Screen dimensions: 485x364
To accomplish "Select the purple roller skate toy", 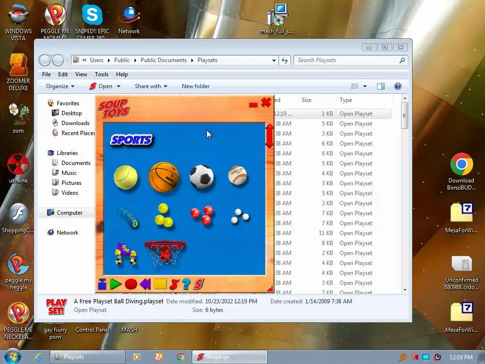I will click(x=126, y=254).
